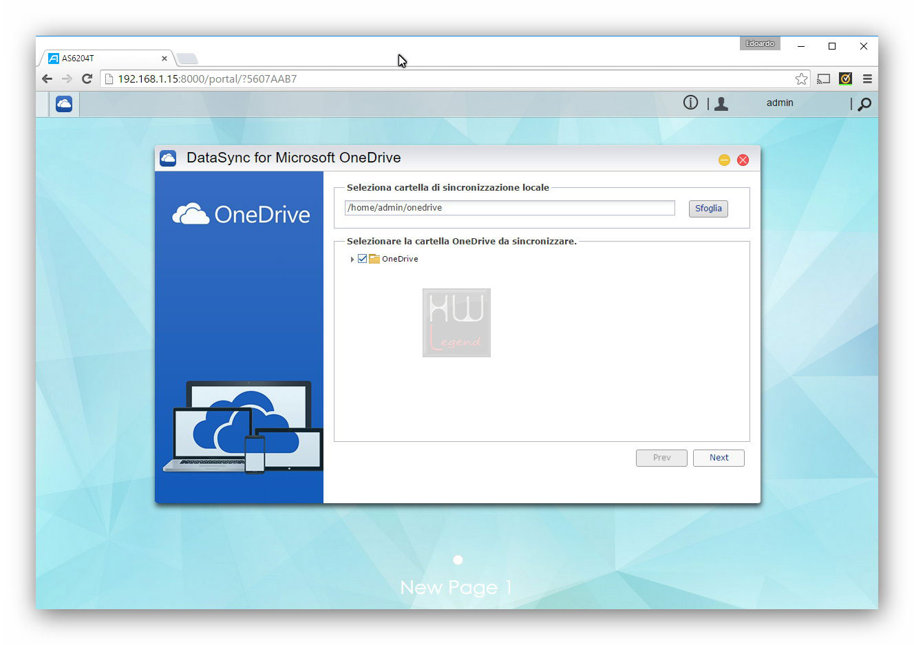Open search with the magnifier icon

pos(864,104)
